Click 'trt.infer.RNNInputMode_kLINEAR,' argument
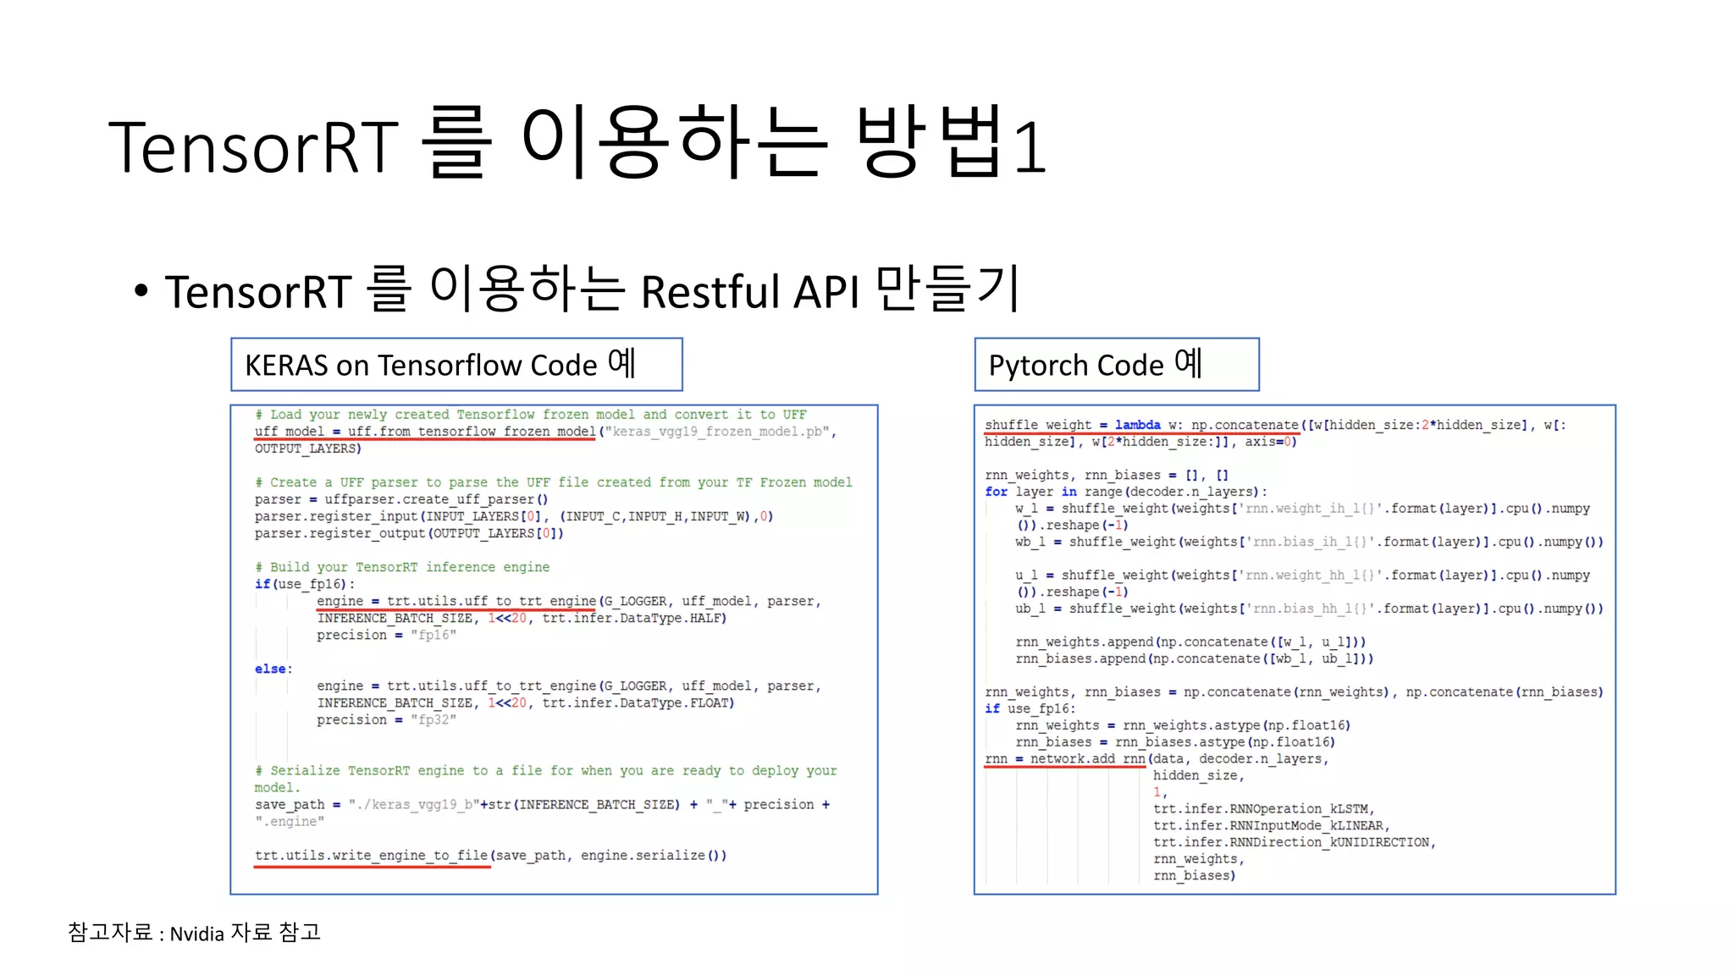The width and height of the screenshot is (1734, 975). tap(1272, 826)
